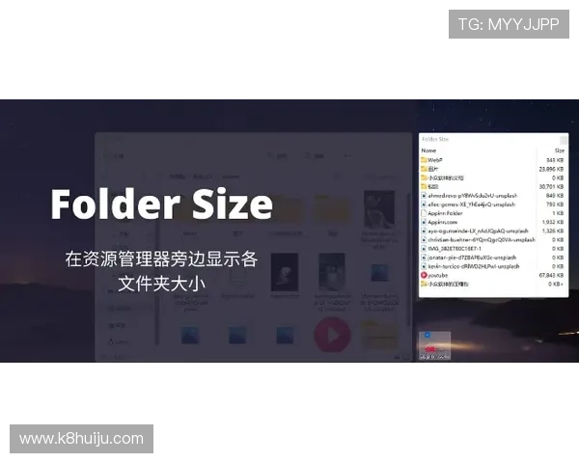Select the ayo-ogunseinde unsplash file row
This screenshot has width=579, height=463.
(492, 231)
